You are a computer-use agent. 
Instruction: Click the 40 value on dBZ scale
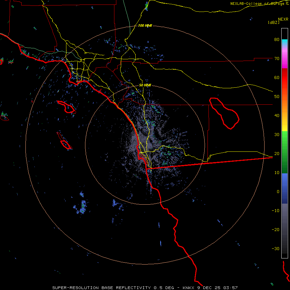point(277,116)
